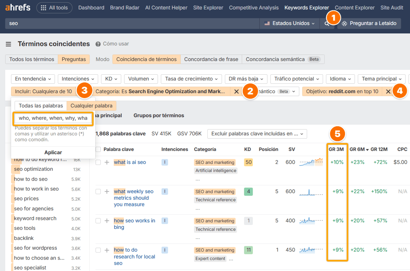Click KD badge 11
410x271 pixels.
[x=249, y=250]
